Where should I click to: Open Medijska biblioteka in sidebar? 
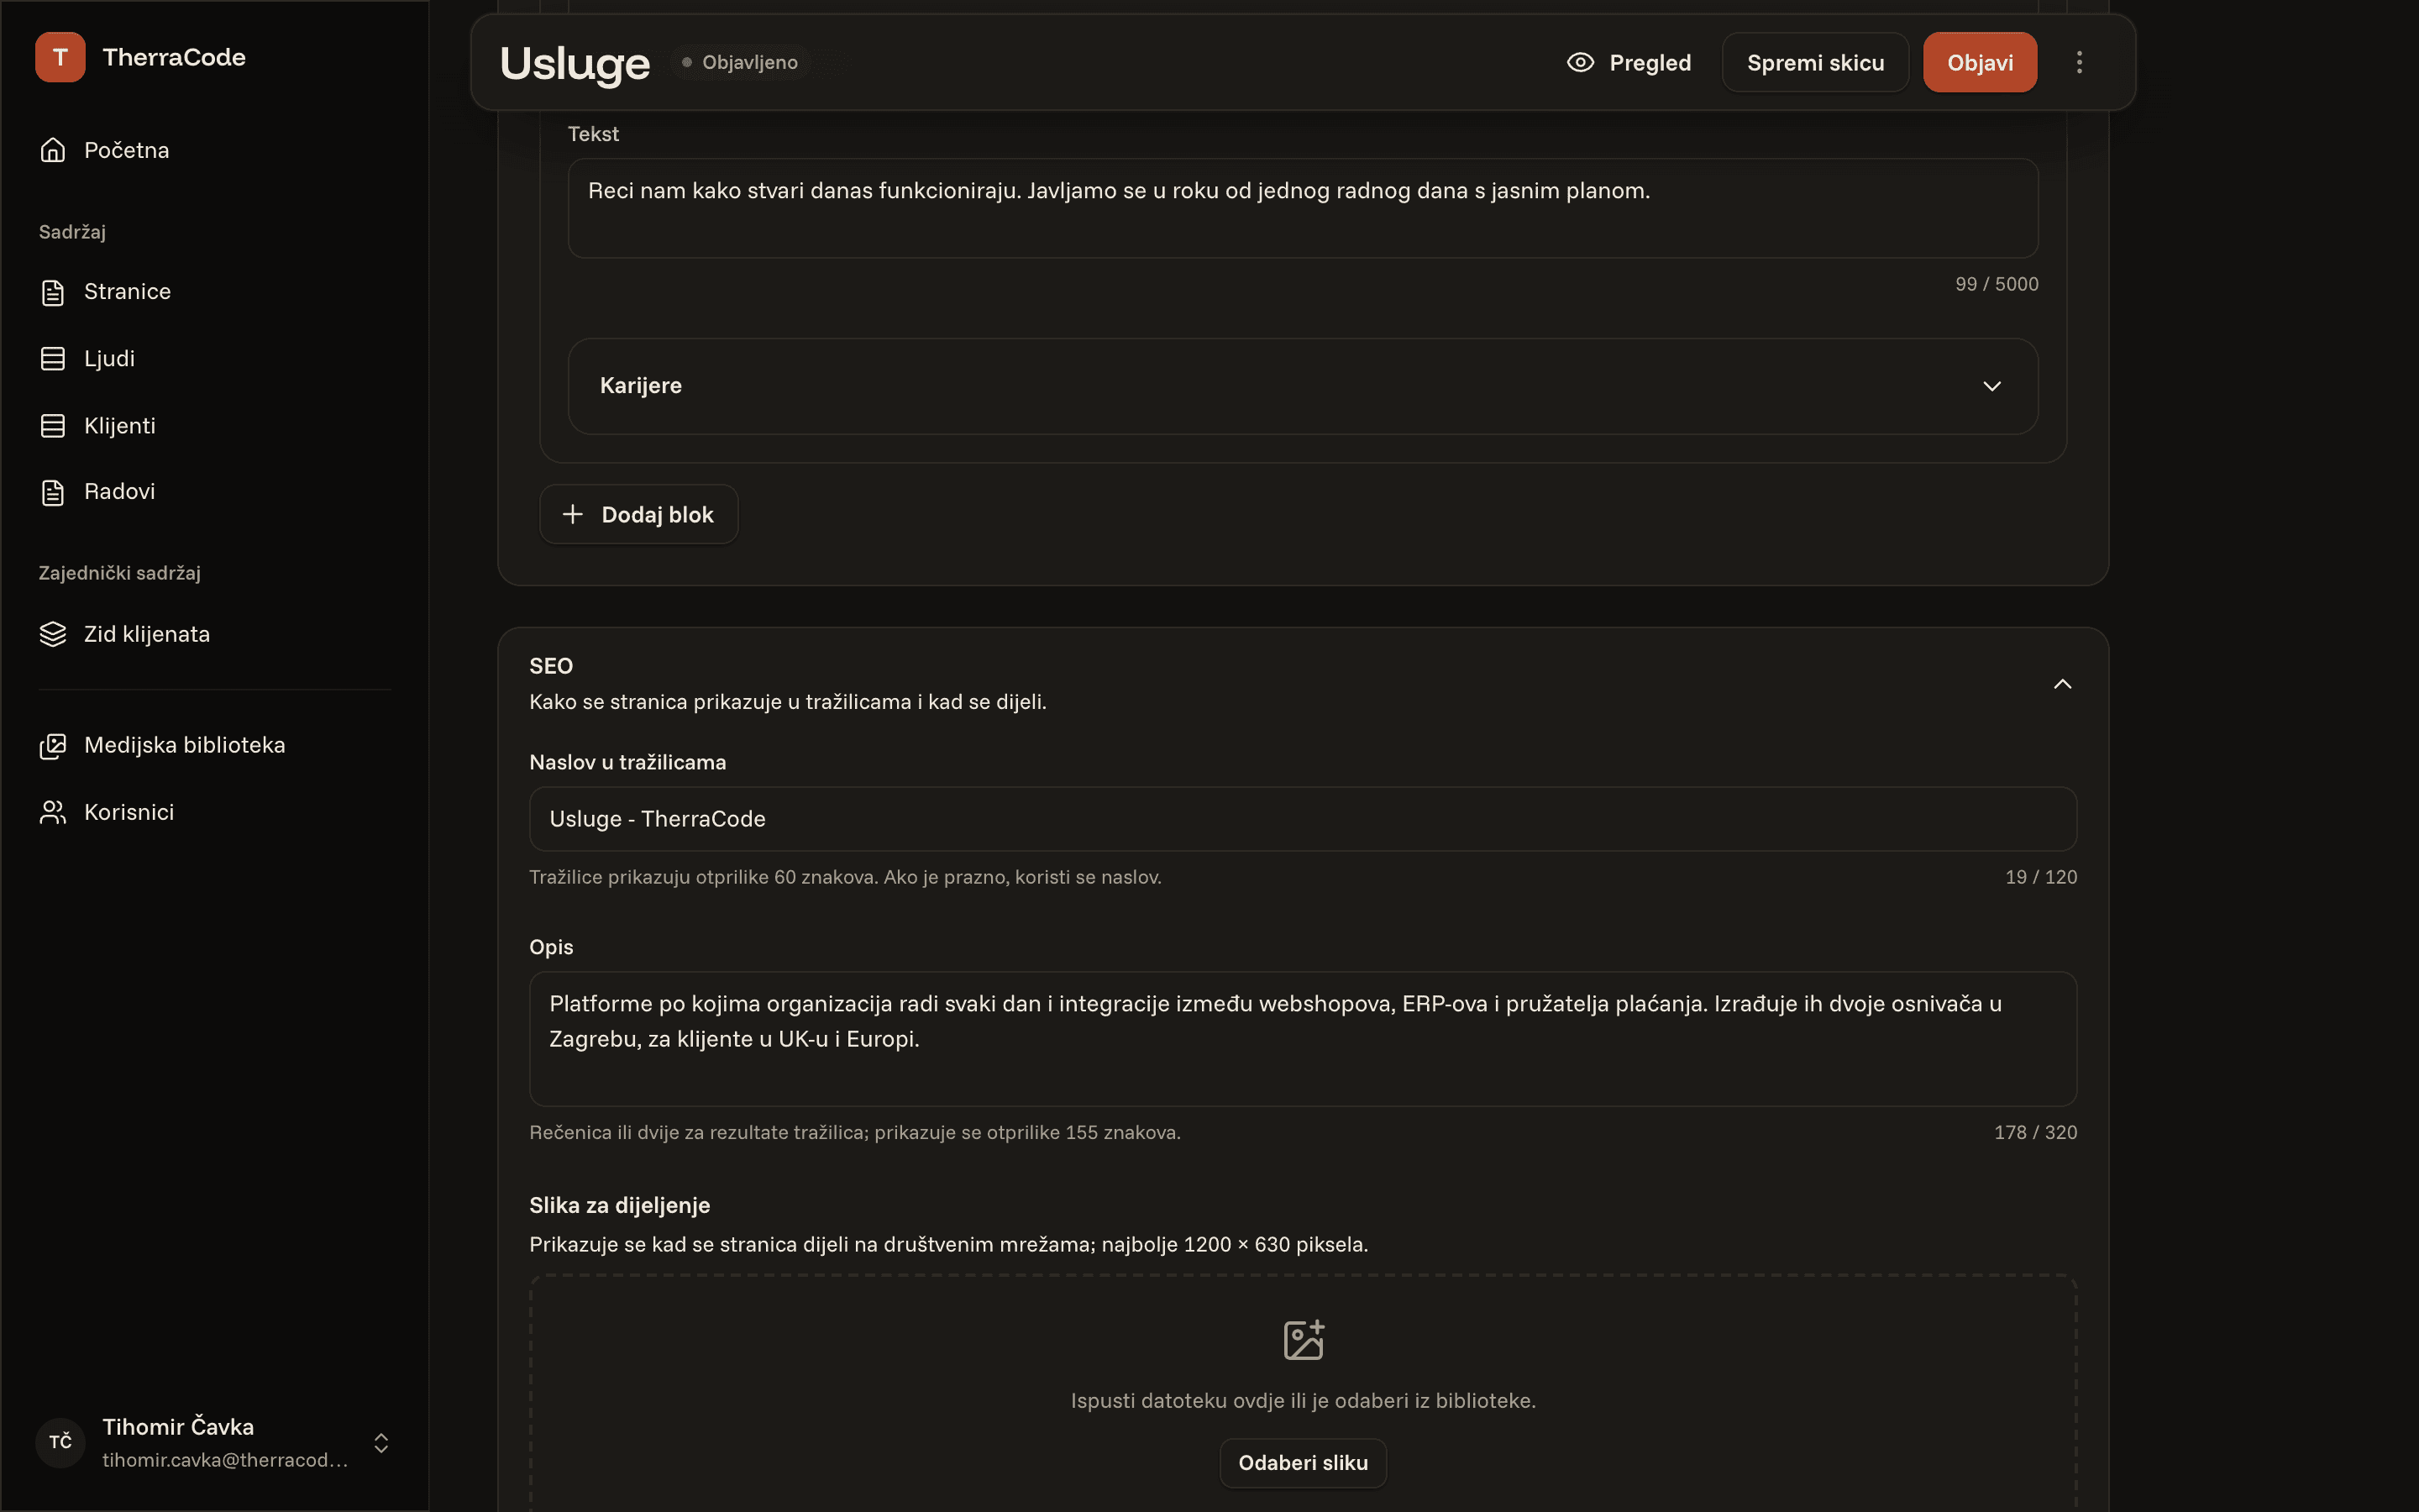coord(215,746)
